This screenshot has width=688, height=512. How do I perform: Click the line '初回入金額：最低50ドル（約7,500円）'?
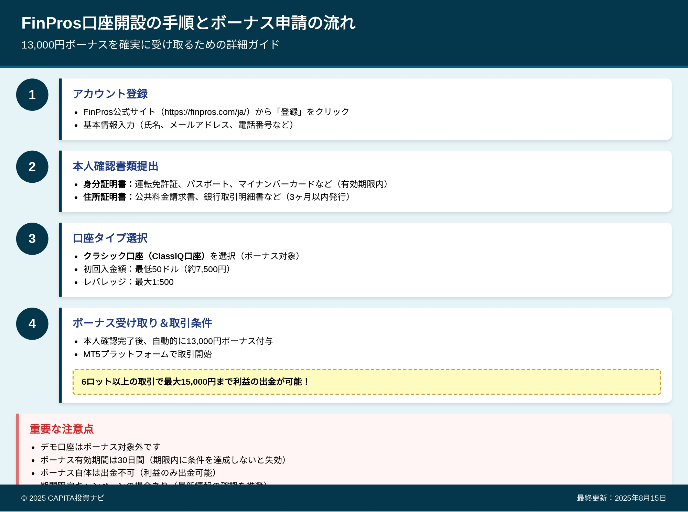[157, 269]
